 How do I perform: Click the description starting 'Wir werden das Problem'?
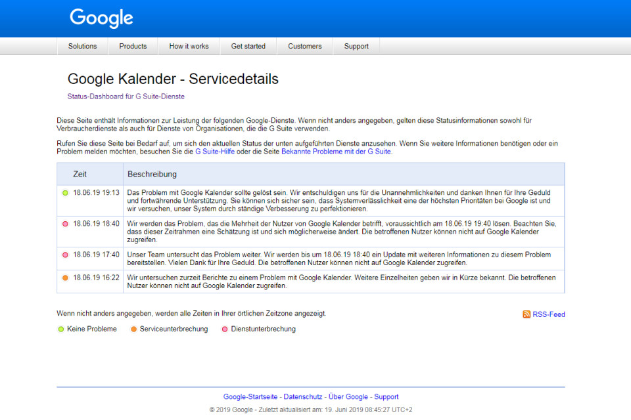342,232
